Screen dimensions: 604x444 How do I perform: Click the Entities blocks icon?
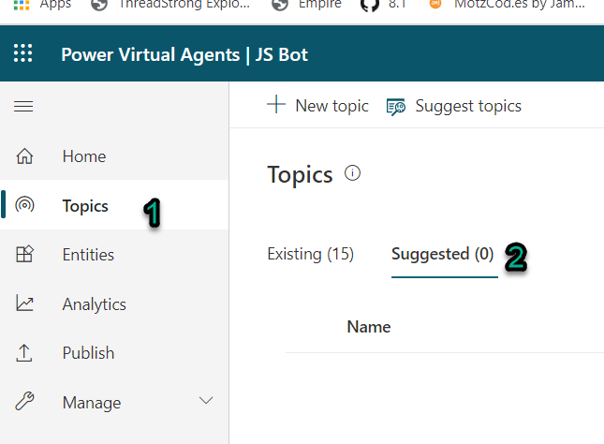[24, 255]
